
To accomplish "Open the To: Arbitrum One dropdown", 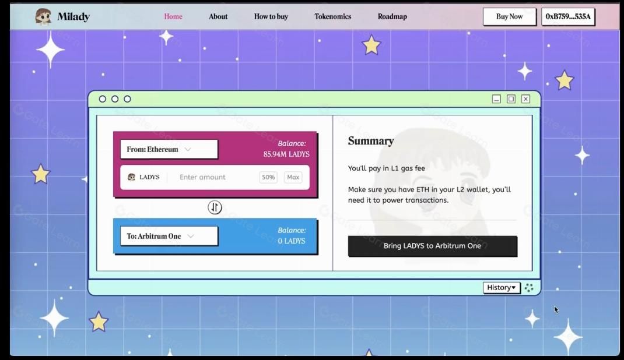I will pyautogui.click(x=169, y=236).
